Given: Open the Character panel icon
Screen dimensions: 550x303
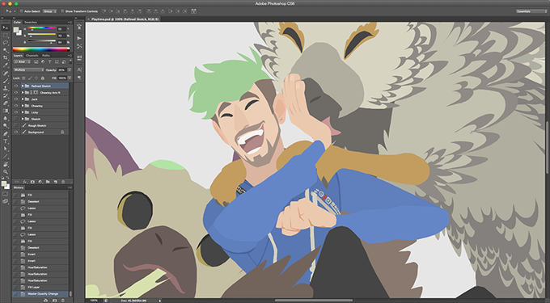Looking at the screenshot, I should [79, 69].
